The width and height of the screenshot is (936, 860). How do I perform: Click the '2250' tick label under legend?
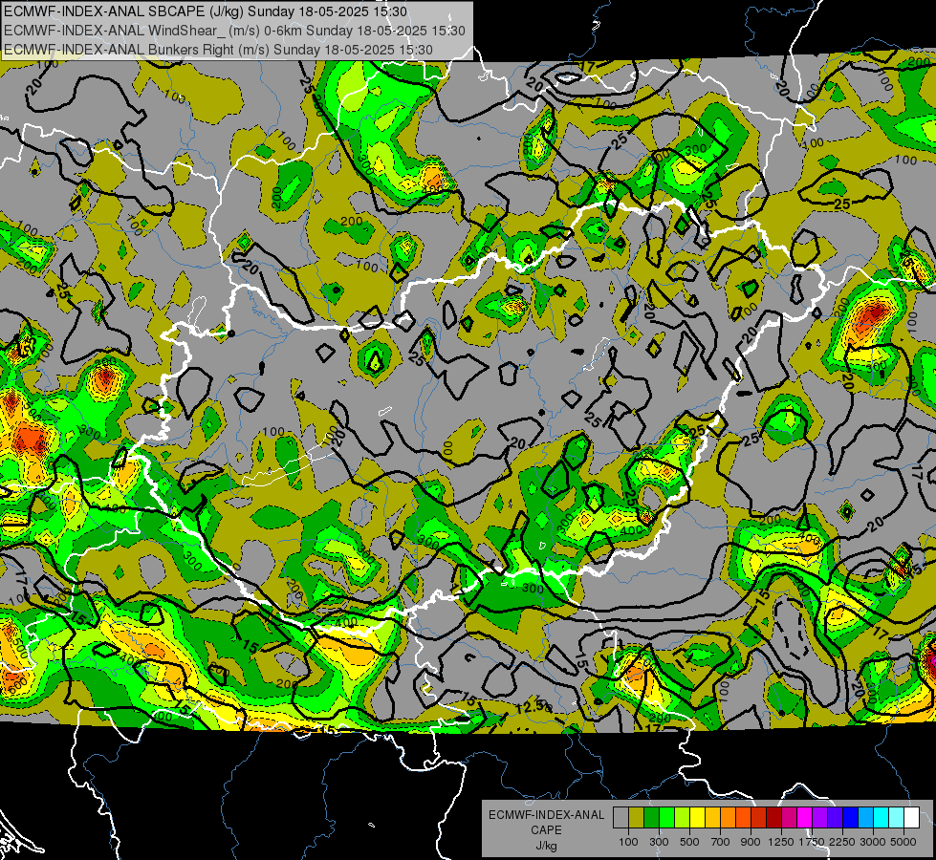pyautogui.click(x=842, y=842)
